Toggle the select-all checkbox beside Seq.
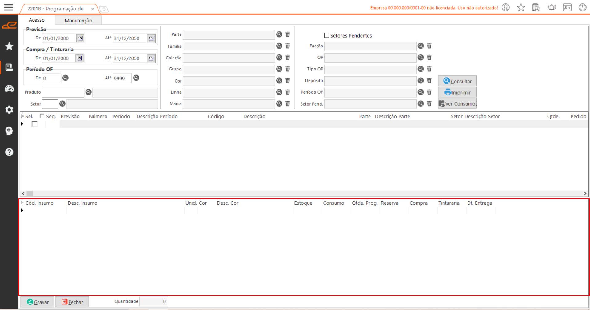The image size is (590, 310). (x=42, y=116)
